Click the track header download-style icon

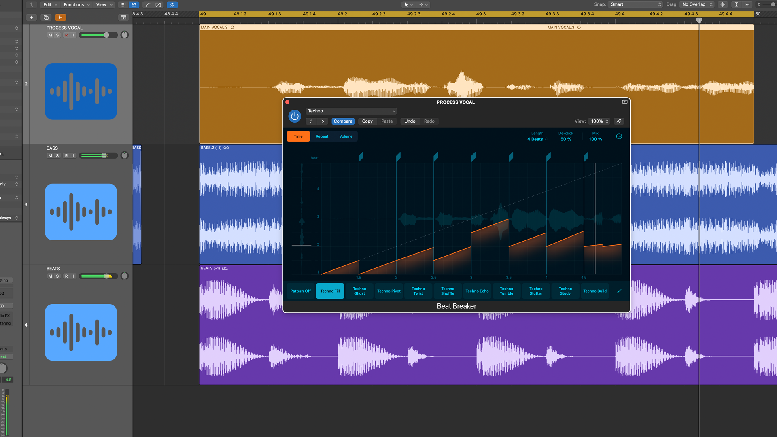click(x=124, y=17)
